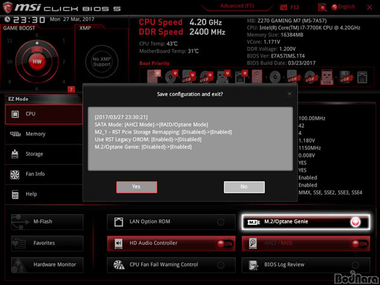The width and height of the screenshot is (380, 285).
Task: Click the Storage drive icon
Action: [x=15, y=154]
